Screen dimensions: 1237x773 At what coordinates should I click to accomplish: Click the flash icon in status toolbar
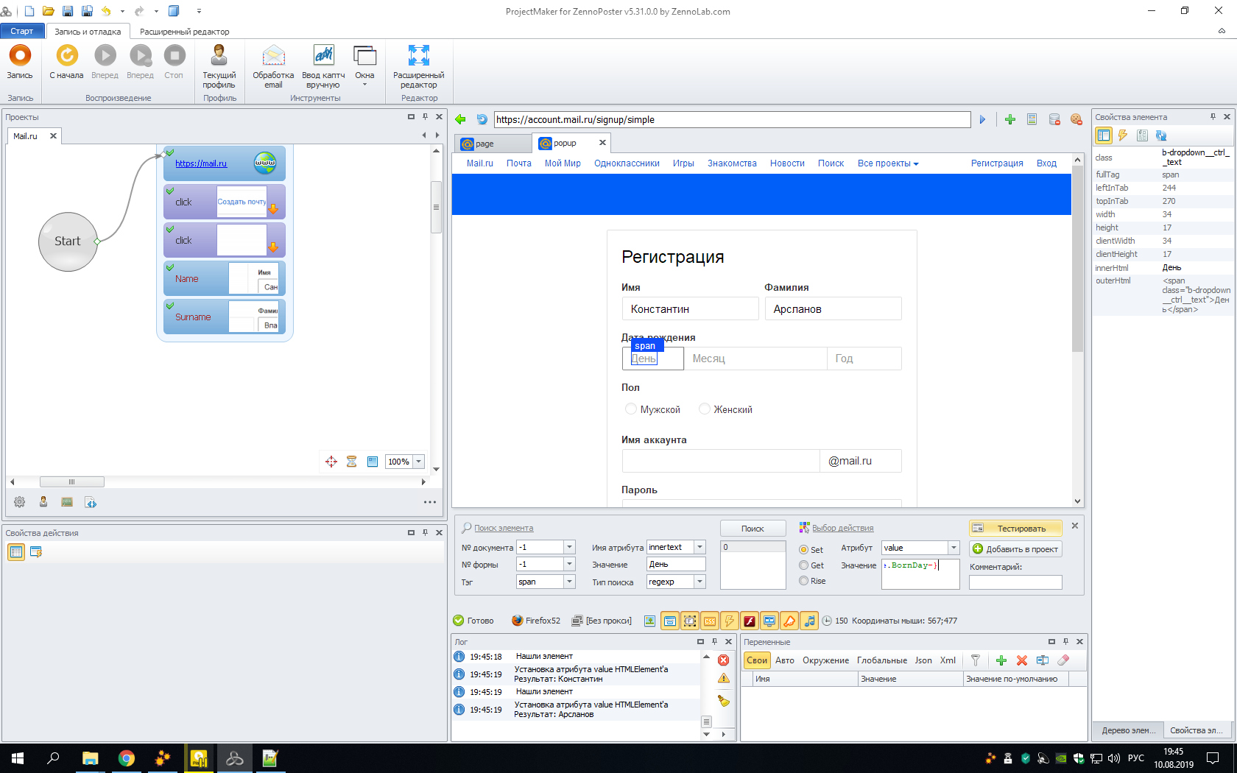tap(750, 621)
